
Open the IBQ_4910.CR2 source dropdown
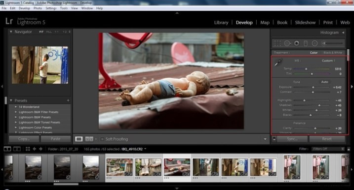tap(145, 149)
